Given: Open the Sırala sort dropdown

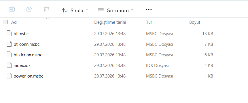Looking at the screenshot, I should point(75,10).
